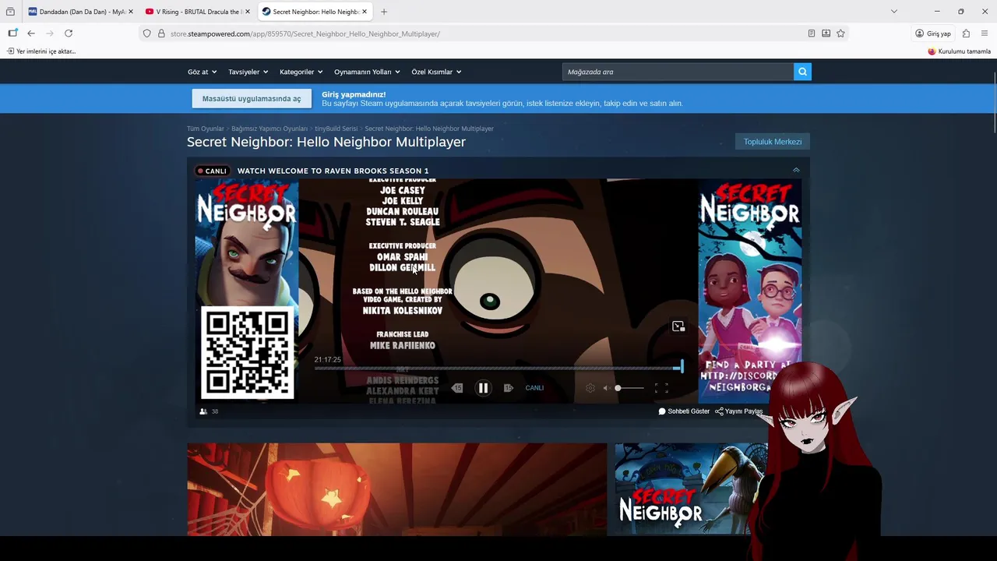Collapse the live broadcast panel chevron
The height and width of the screenshot is (561, 997).
796,170
